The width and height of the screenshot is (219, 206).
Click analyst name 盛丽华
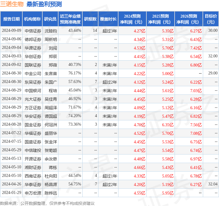coord(51,133)
